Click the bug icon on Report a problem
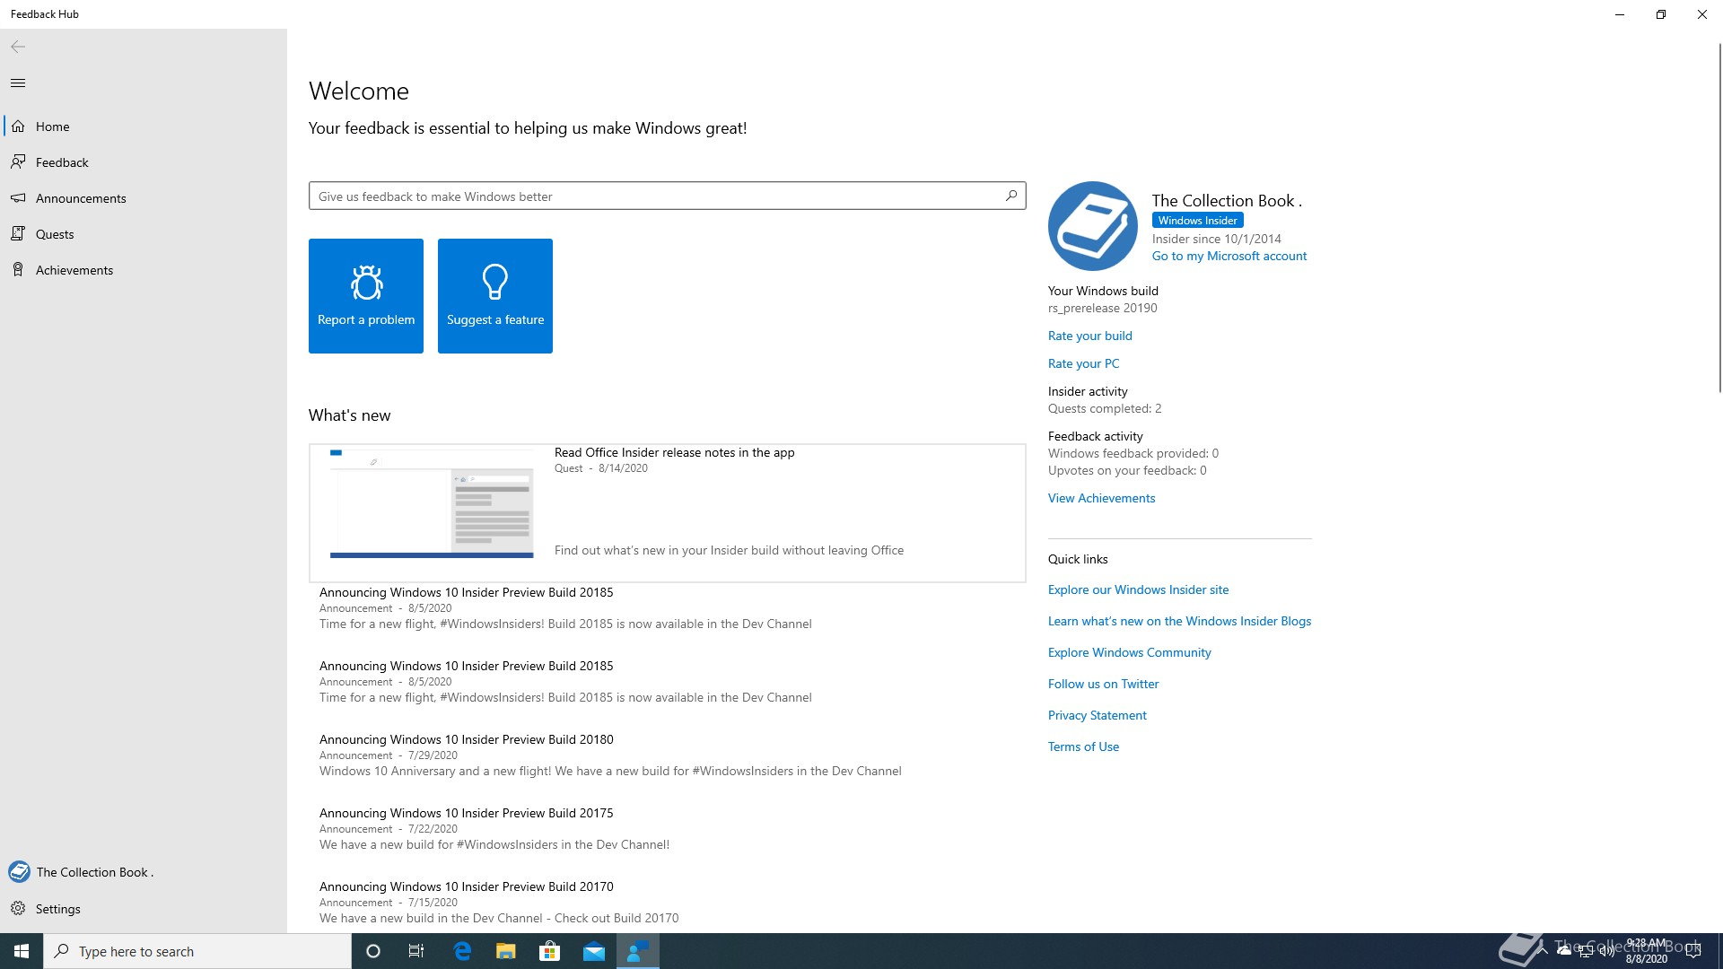The height and width of the screenshot is (969, 1723). (x=366, y=283)
